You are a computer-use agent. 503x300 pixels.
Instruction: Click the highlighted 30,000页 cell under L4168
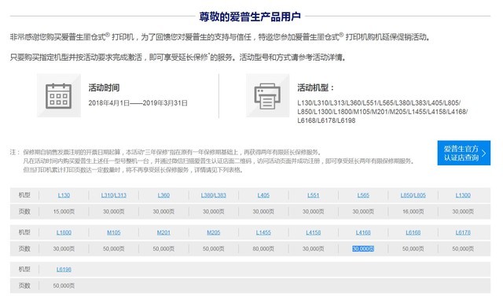click(x=363, y=249)
